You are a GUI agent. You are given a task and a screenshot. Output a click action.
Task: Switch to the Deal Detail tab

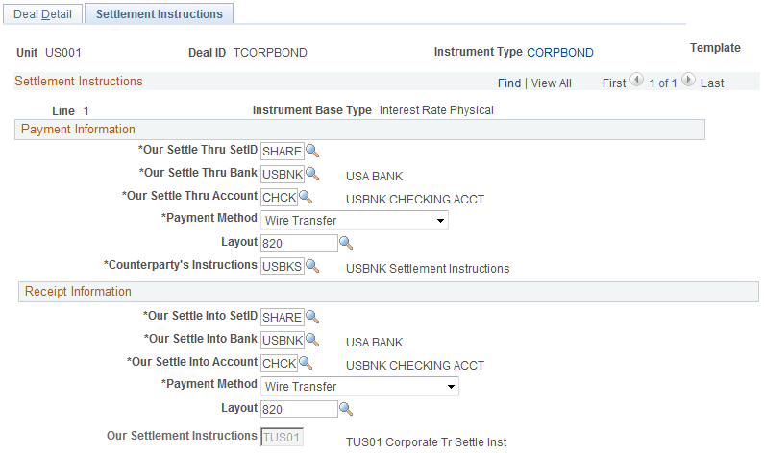click(x=41, y=13)
